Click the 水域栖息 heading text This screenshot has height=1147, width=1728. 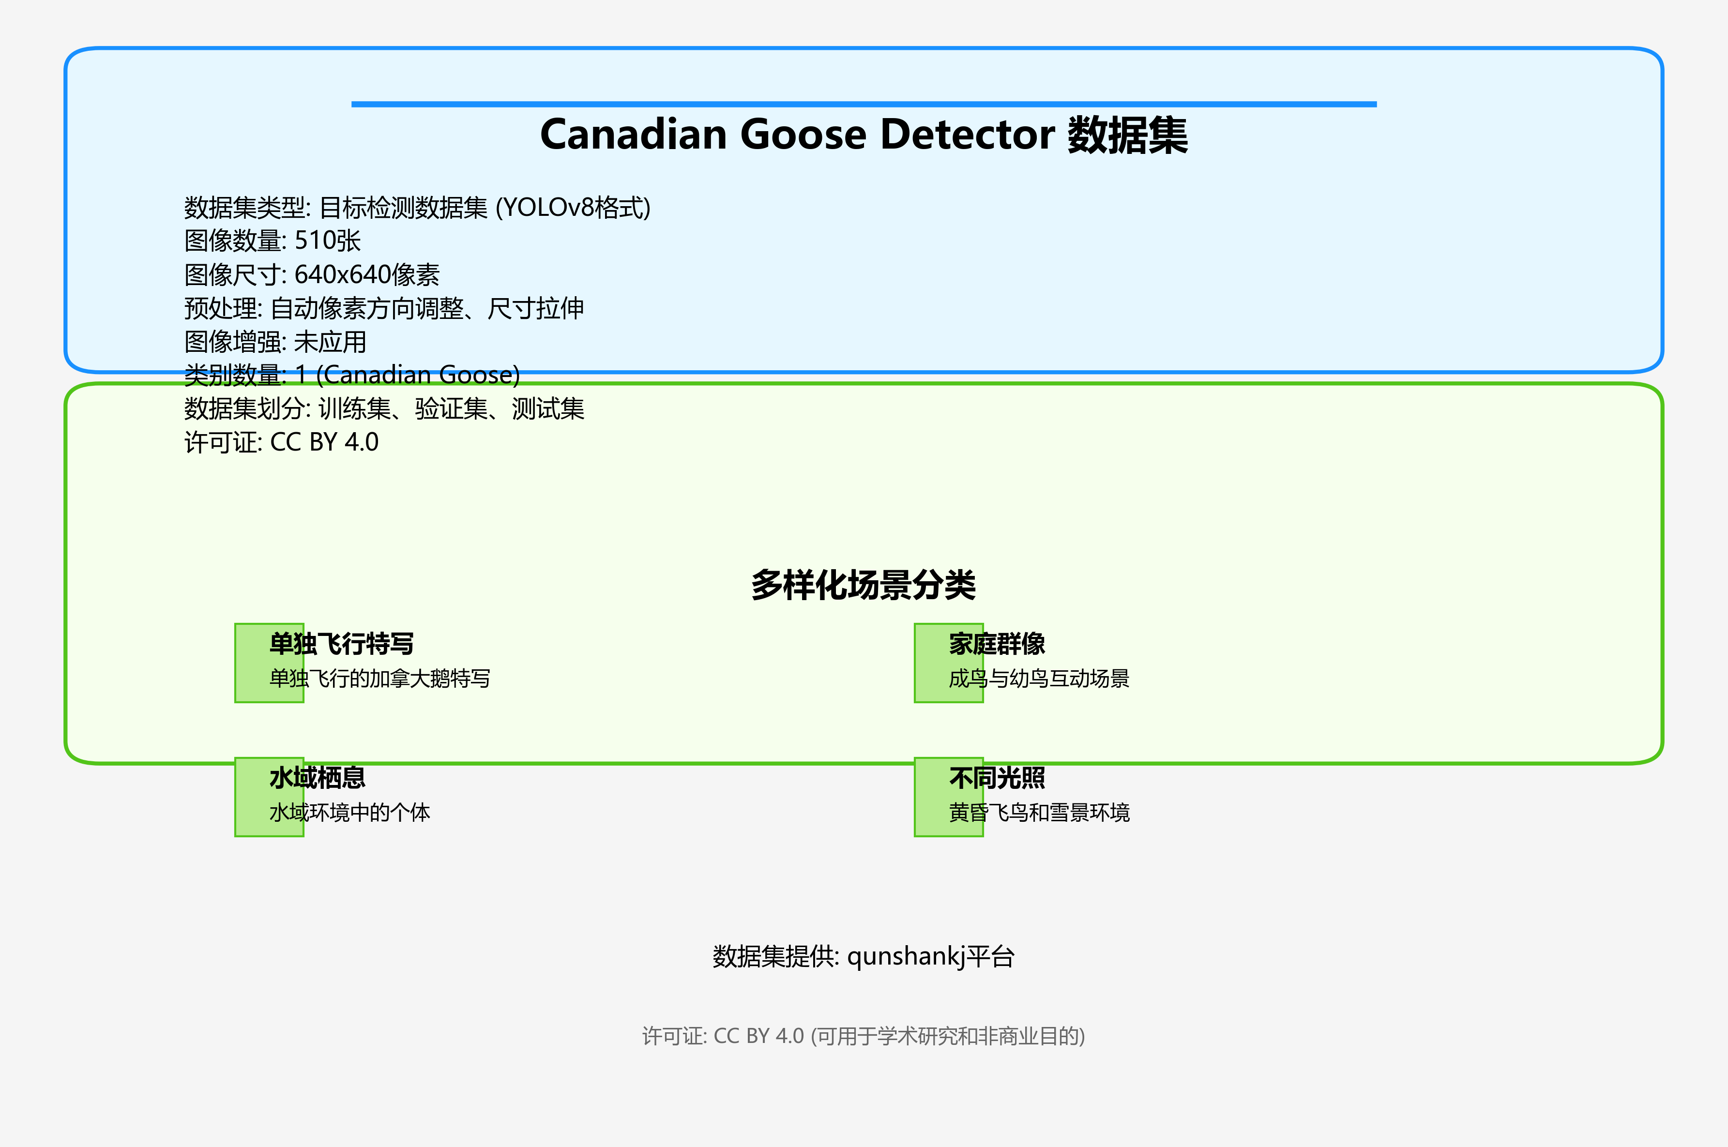pos(318,778)
